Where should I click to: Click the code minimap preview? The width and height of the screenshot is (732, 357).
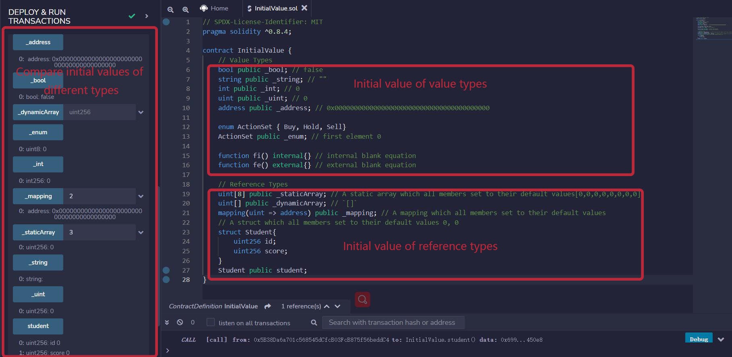[713, 28]
